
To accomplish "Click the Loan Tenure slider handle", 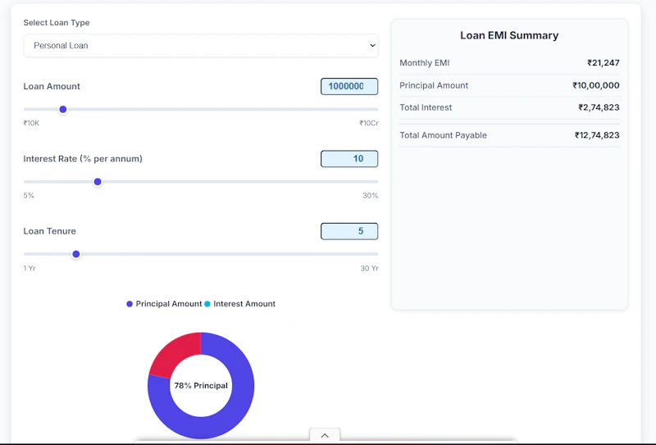I will [76, 254].
